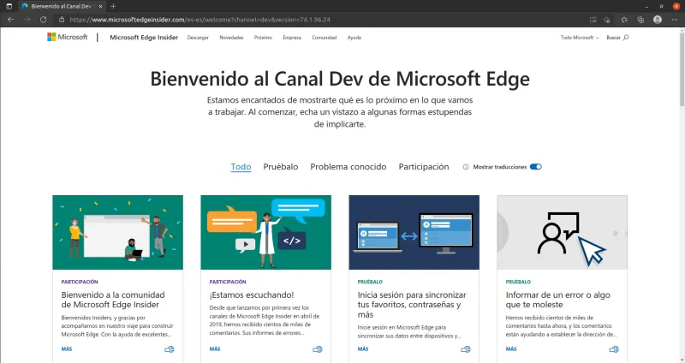The width and height of the screenshot is (685, 363).
Task: Select the Problema conocido filter tab
Action: click(348, 167)
